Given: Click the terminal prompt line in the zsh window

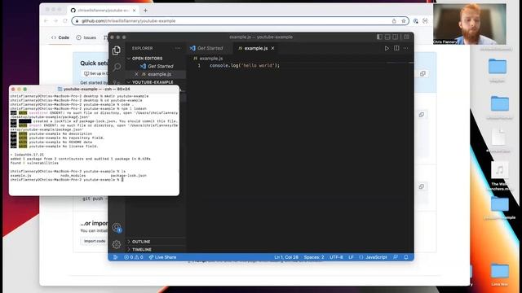Looking at the screenshot, I should pyautogui.click(x=67, y=180).
